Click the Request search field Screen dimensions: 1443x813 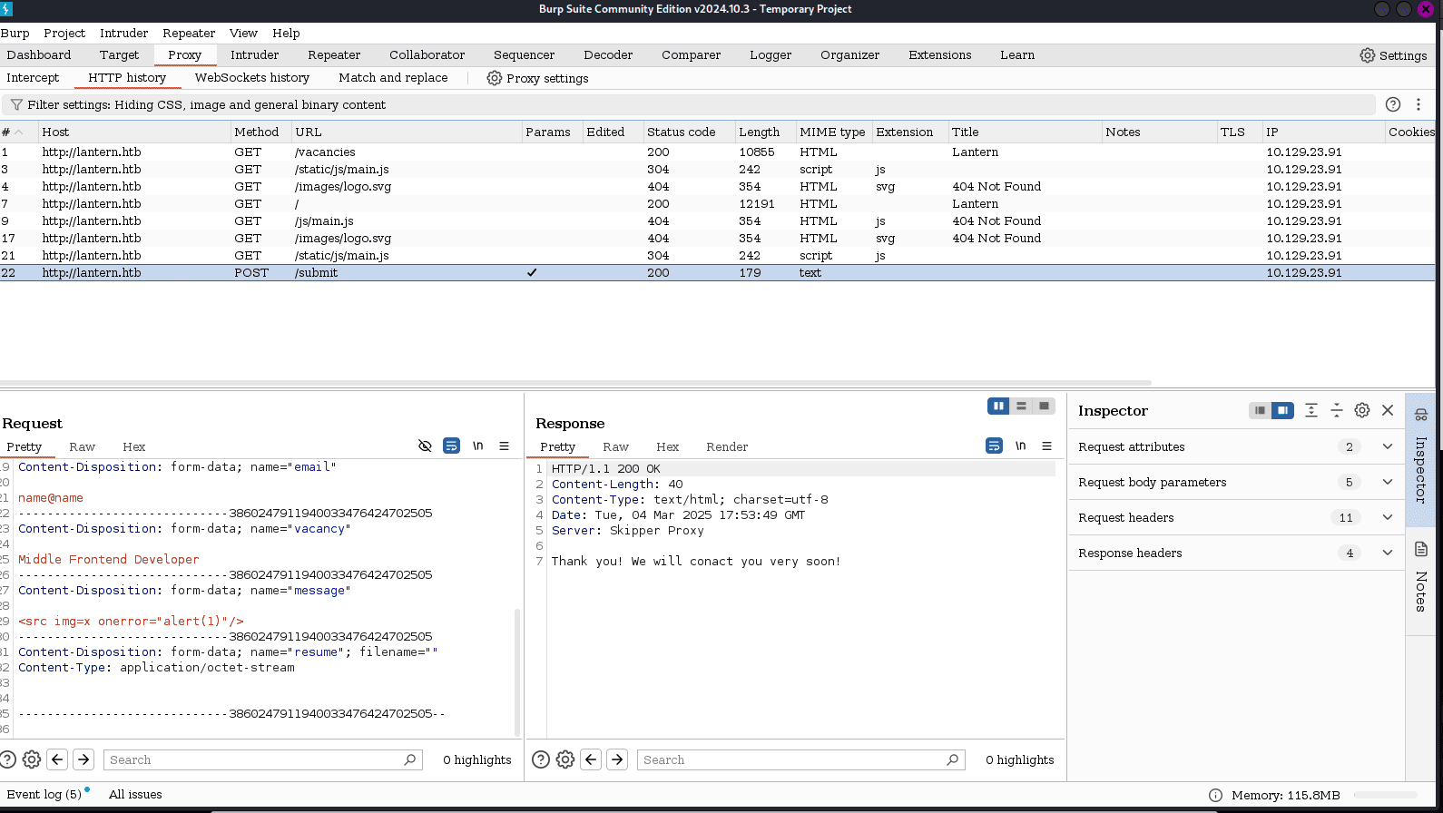(263, 759)
